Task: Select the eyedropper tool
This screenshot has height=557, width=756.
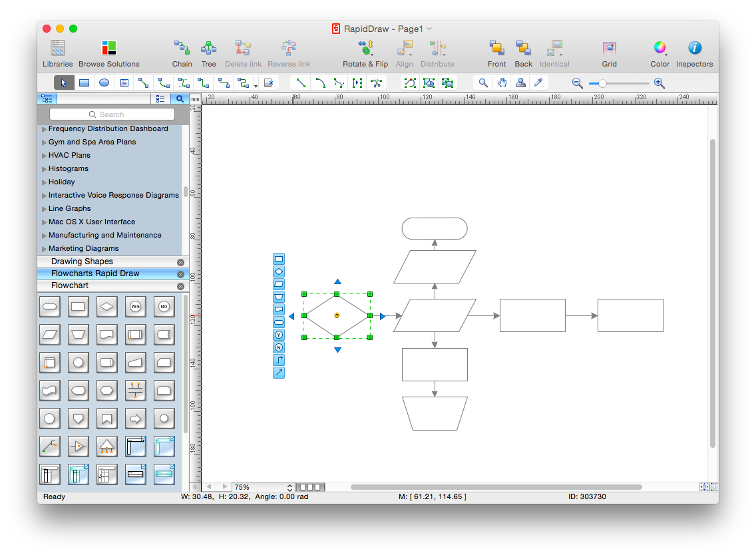Action: 538,83
